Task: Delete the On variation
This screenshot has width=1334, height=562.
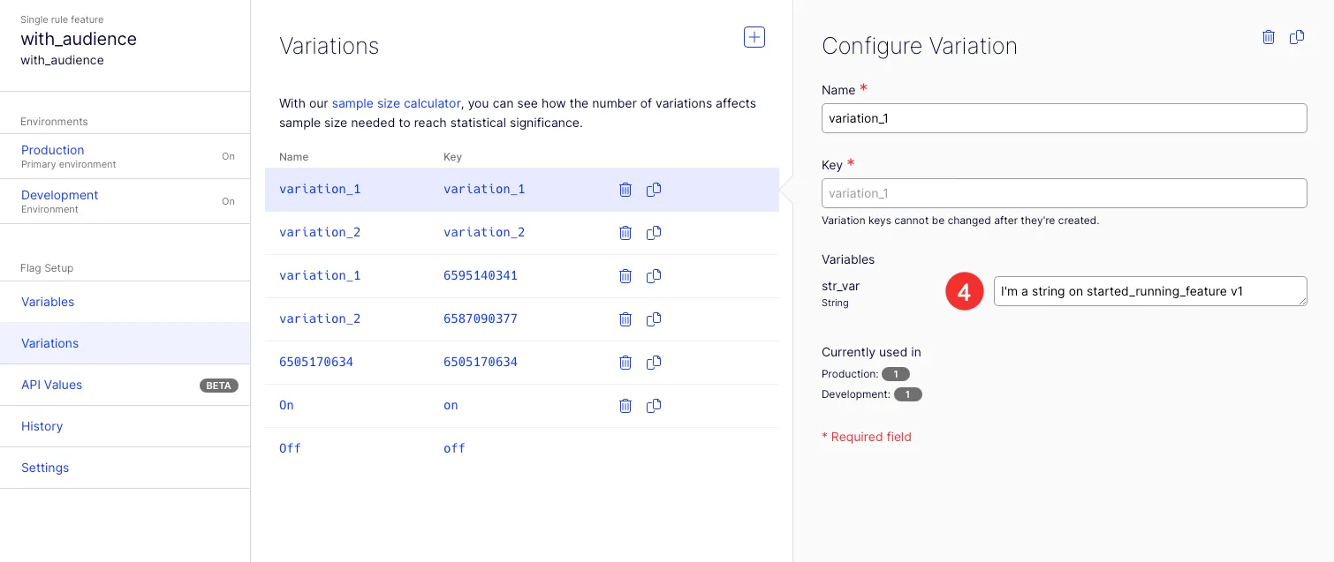Action: coord(625,406)
